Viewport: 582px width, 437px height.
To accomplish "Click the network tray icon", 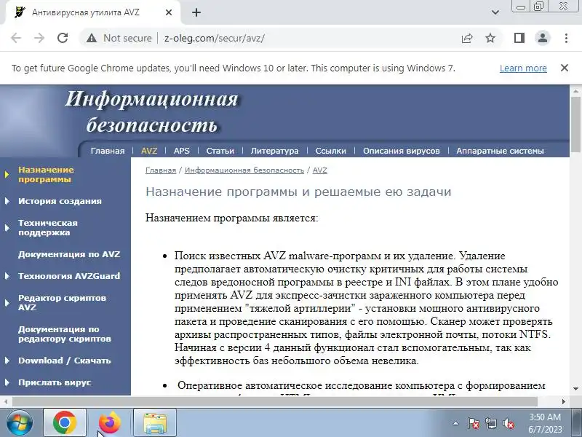I will point(490,423).
